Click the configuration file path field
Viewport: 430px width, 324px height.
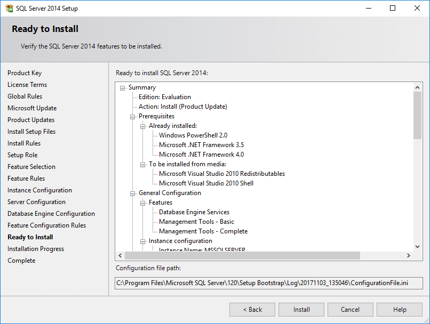[x=269, y=283]
